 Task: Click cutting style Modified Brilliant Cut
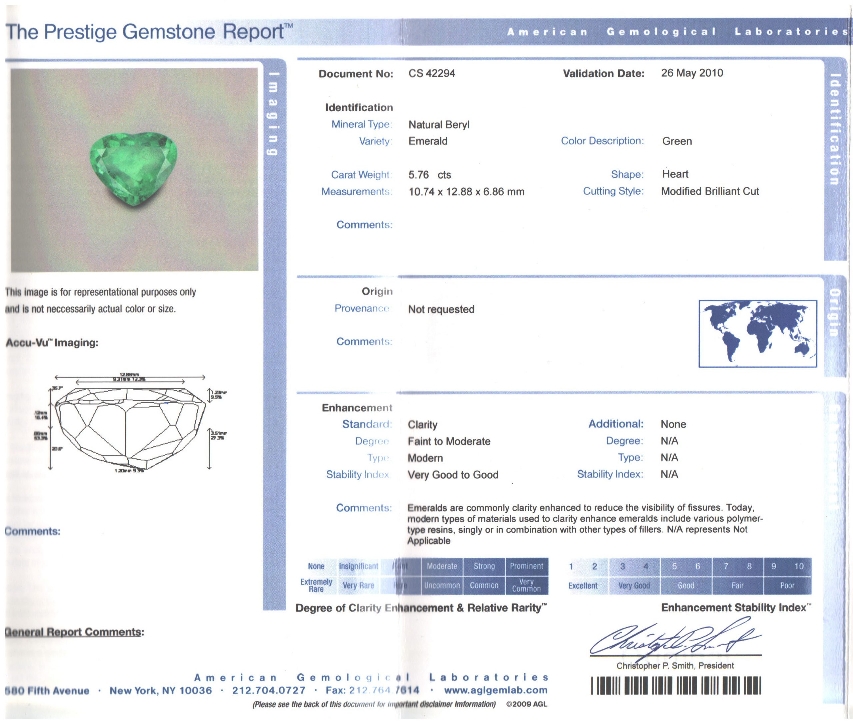tap(710, 191)
